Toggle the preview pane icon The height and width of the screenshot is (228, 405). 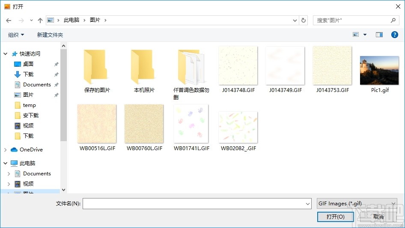[x=379, y=35]
